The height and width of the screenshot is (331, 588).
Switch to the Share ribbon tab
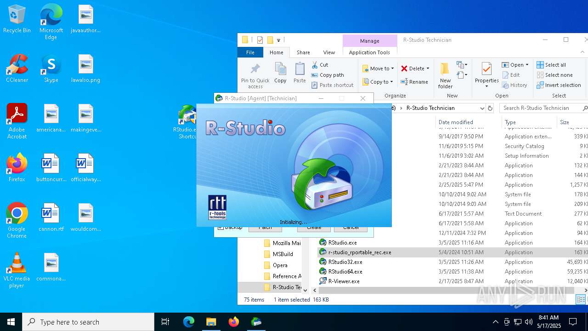click(303, 52)
